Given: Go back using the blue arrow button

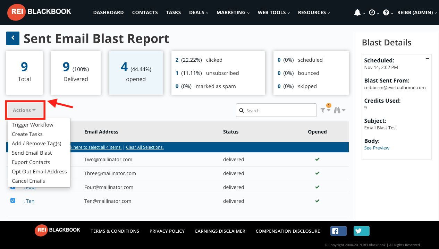Looking at the screenshot, I should [x=13, y=38].
